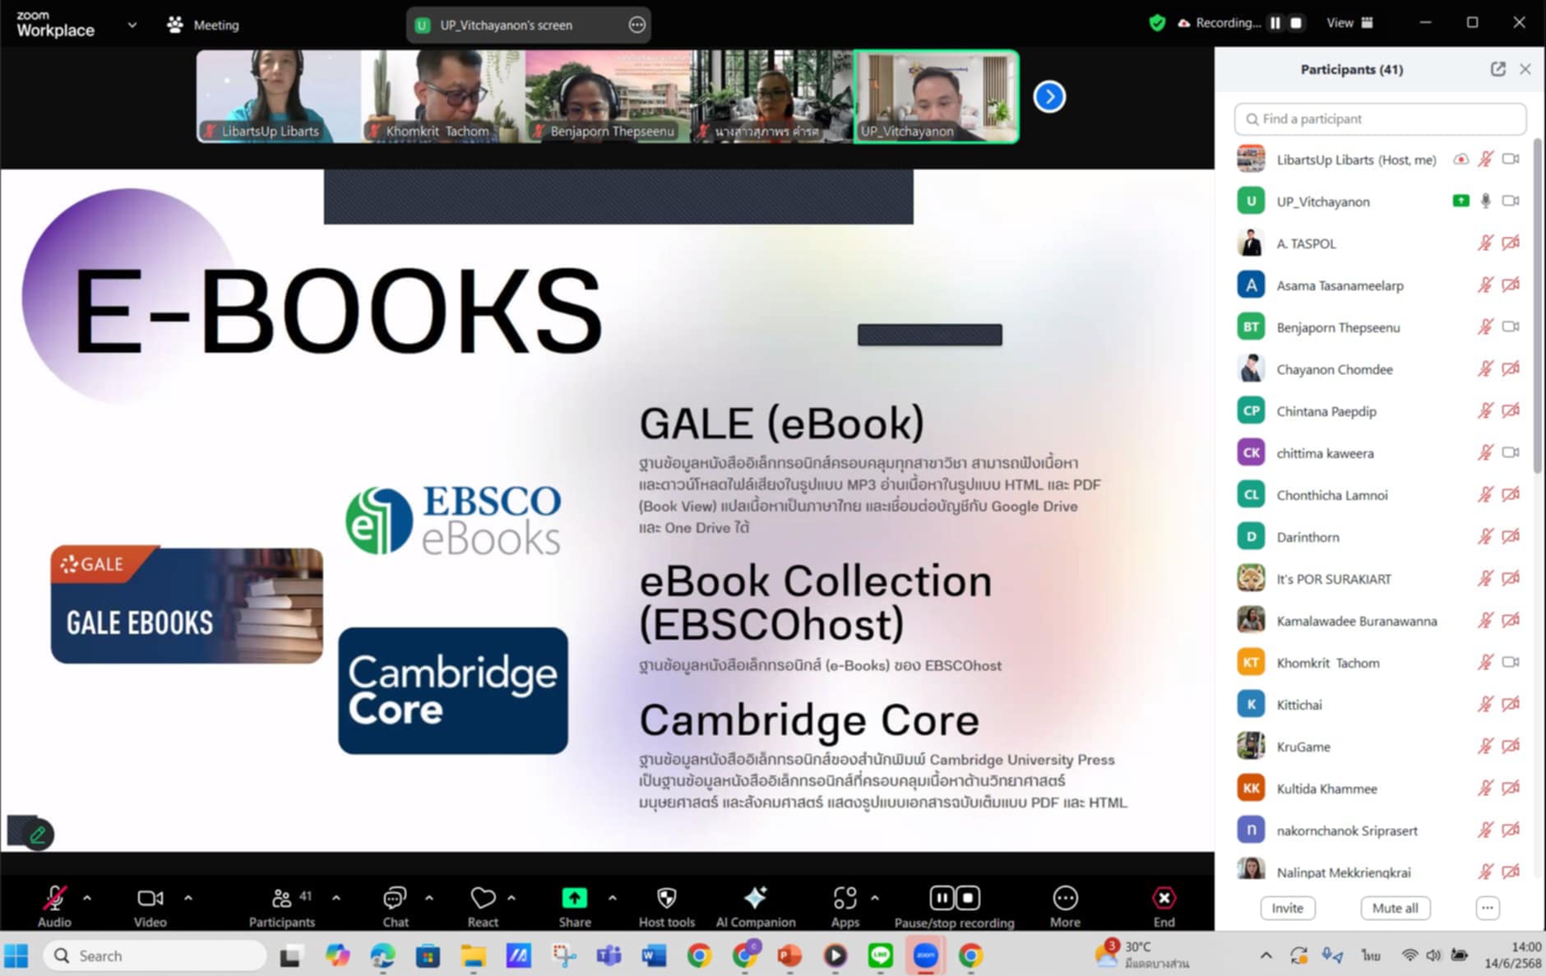Image resolution: width=1546 pixels, height=976 pixels.
Task: Open the View menu
Action: tap(1349, 23)
